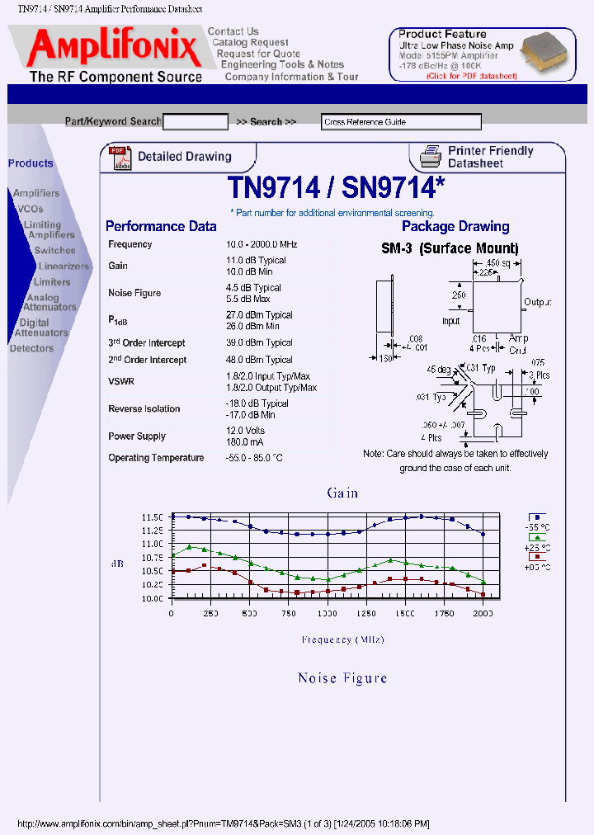Click the frequency value 10.0 - 2000.0 MHz
Image resolution: width=594 pixels, height=835 pixels.
click(262, 244)
